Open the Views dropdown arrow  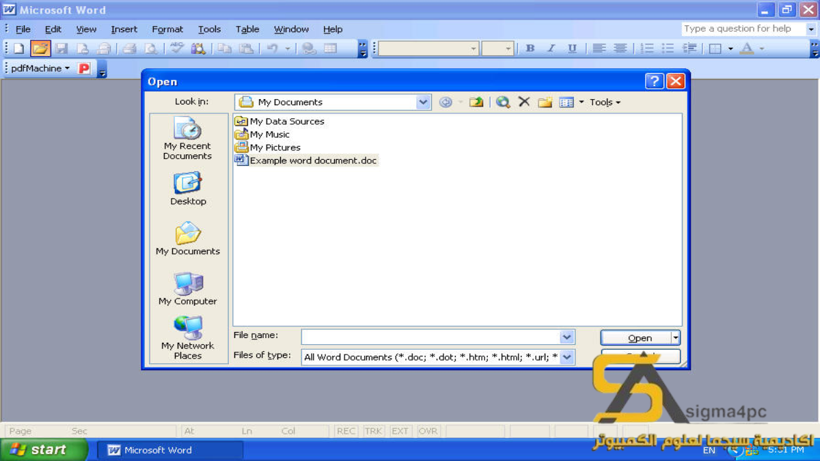click(582, 102)
